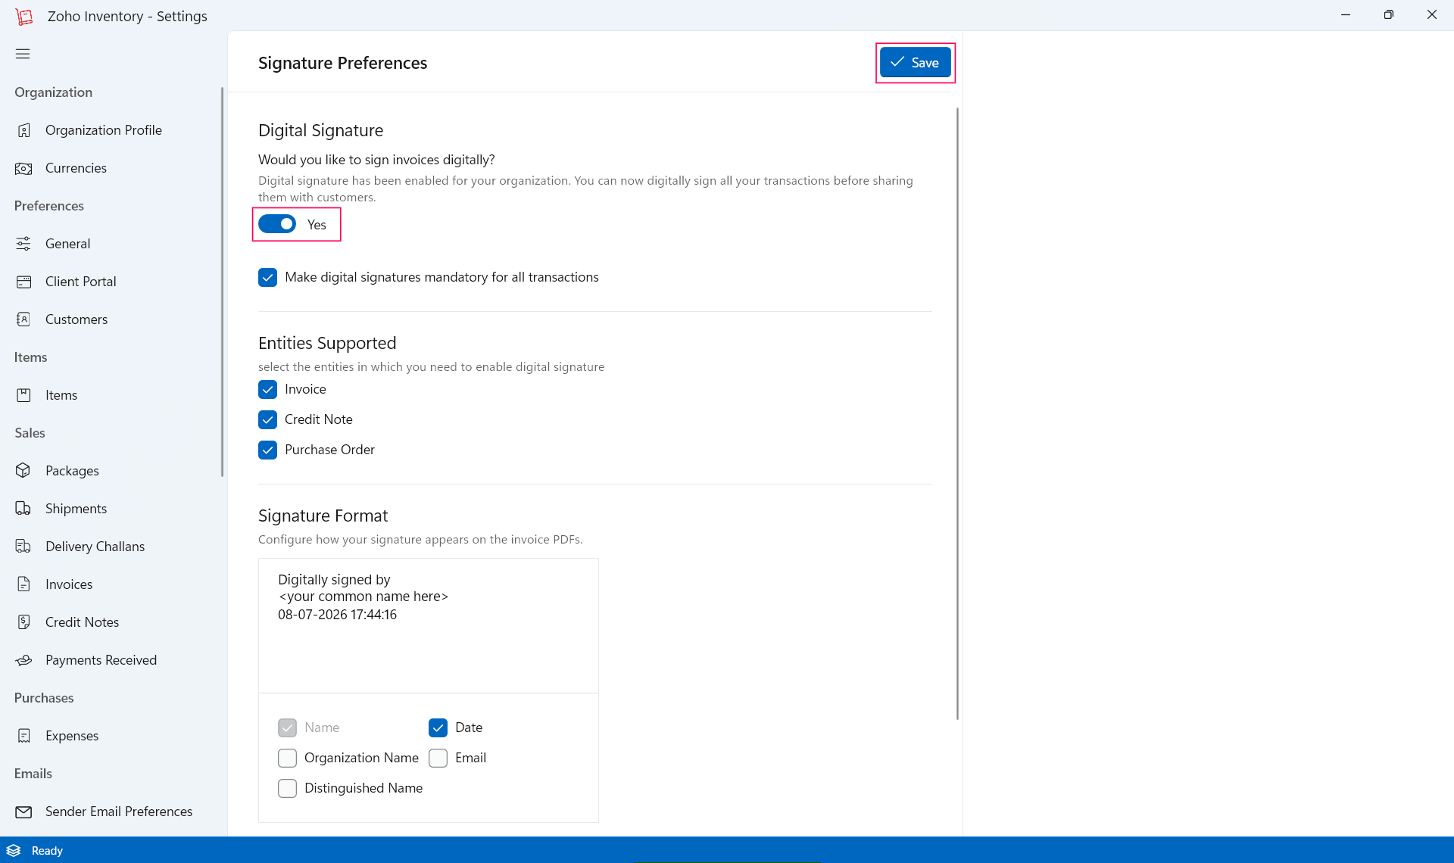The width and height of the screenshot is (1454, 863).
Task: Click the Customers contact icon
Action: (23, 319)
